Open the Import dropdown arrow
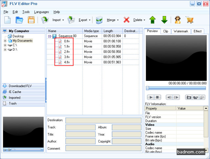Screen dimensions: 210x159 pos(63,20)
